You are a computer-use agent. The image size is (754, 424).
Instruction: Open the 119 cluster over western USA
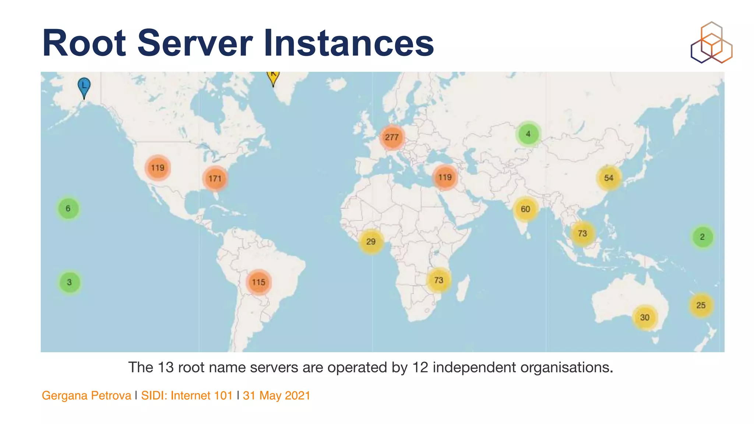pos(158,168)
